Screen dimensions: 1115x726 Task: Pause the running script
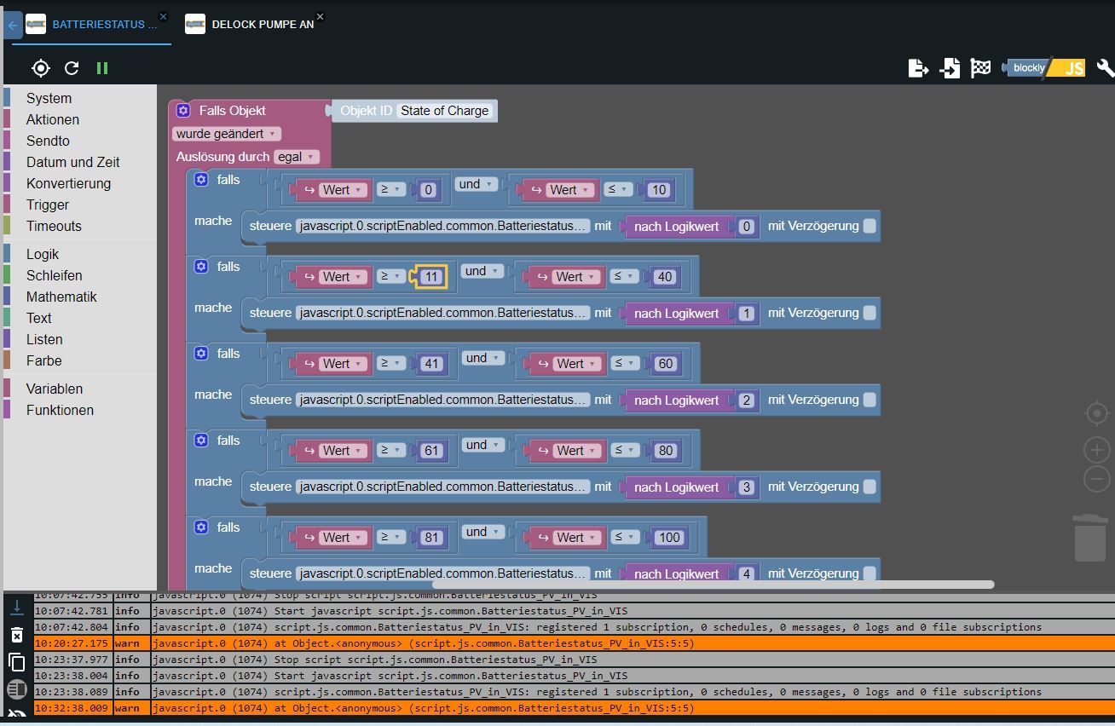point(102,68)
